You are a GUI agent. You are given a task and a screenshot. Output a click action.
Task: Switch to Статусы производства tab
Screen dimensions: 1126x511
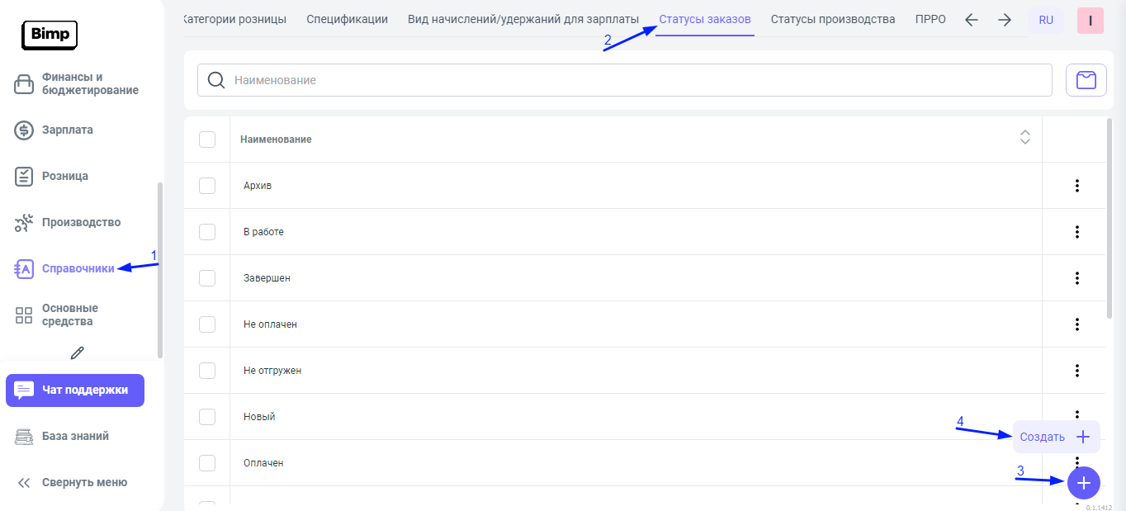point(832,19)
